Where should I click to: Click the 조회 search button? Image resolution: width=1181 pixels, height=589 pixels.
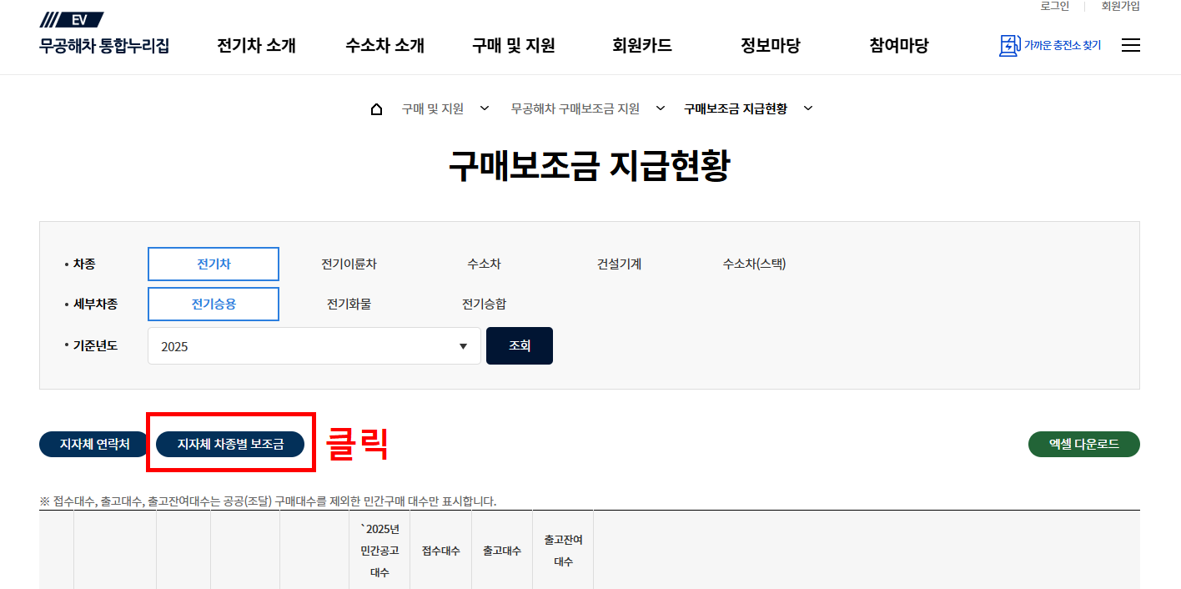pyautogui.click(x=519, y=345)
